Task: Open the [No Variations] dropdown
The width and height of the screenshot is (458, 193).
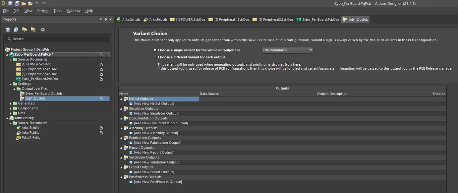Action: click(x=288, y=50)
